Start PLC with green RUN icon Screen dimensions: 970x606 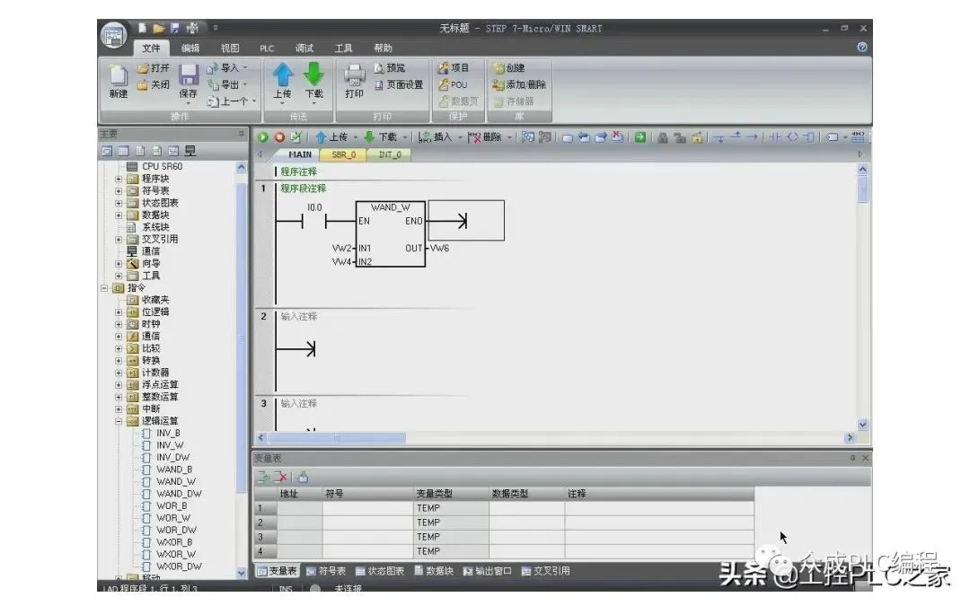click(263, 137)
